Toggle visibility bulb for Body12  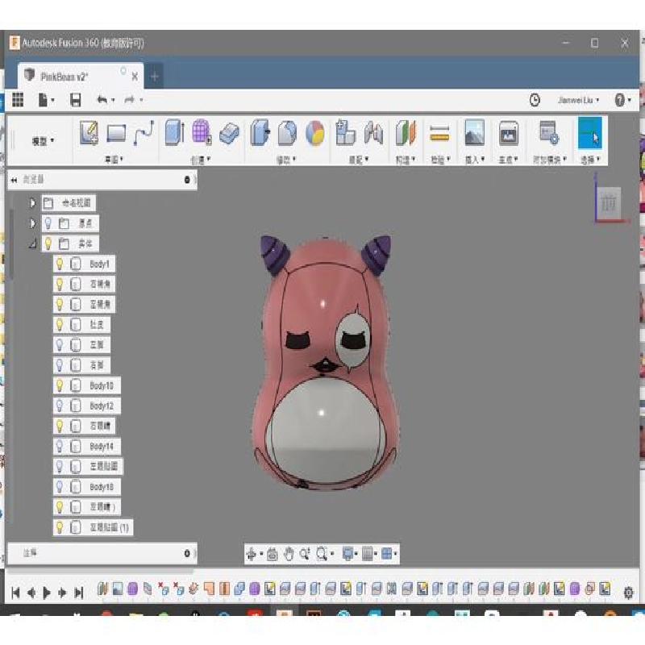[x=60, y=406]
